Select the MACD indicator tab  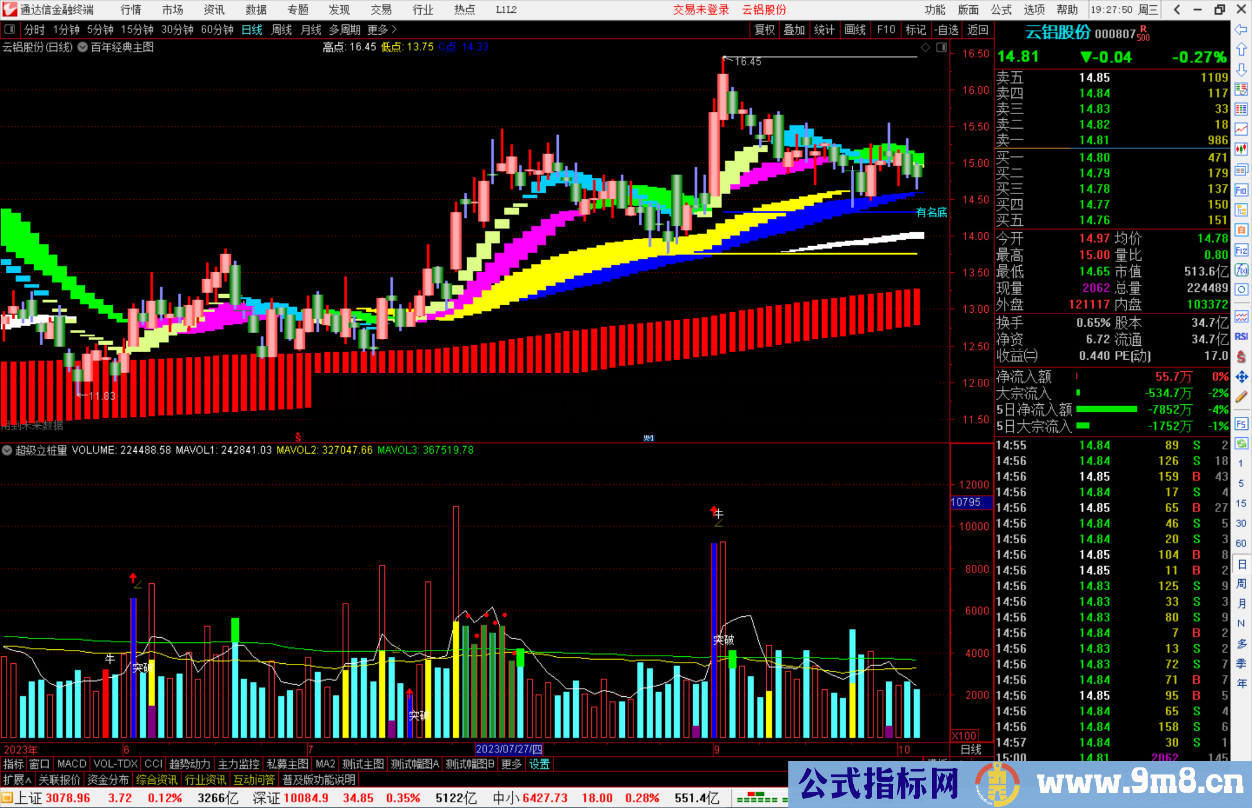[x=72, y=764]
